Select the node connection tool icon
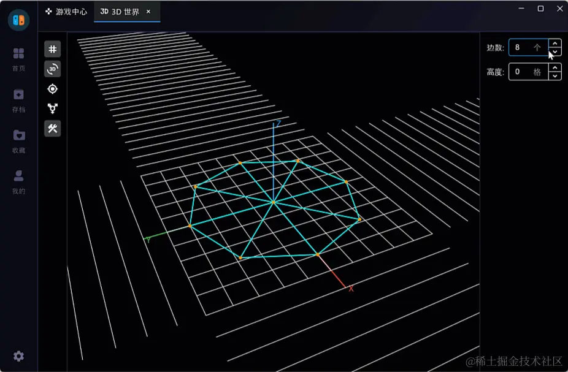 pyautogui.click(x=53, y=108)
